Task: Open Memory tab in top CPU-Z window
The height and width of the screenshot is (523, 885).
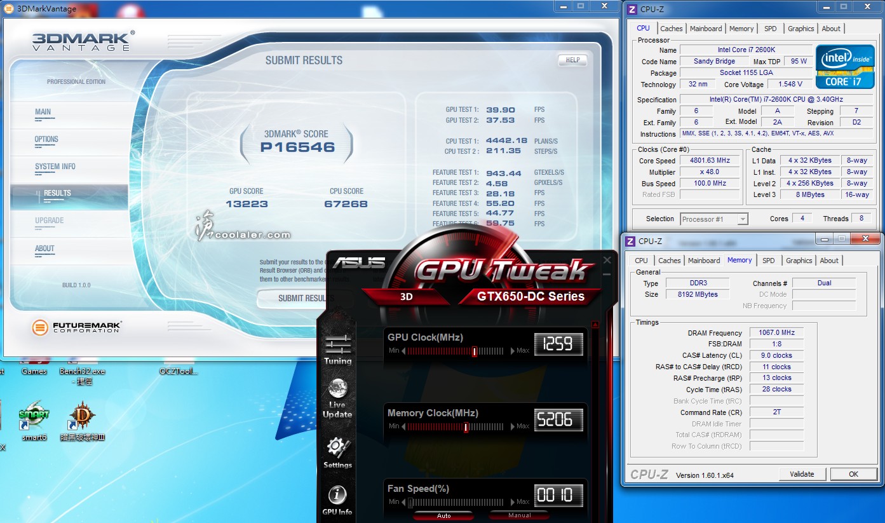Action: pyautogui.click(x=741, y=29)
